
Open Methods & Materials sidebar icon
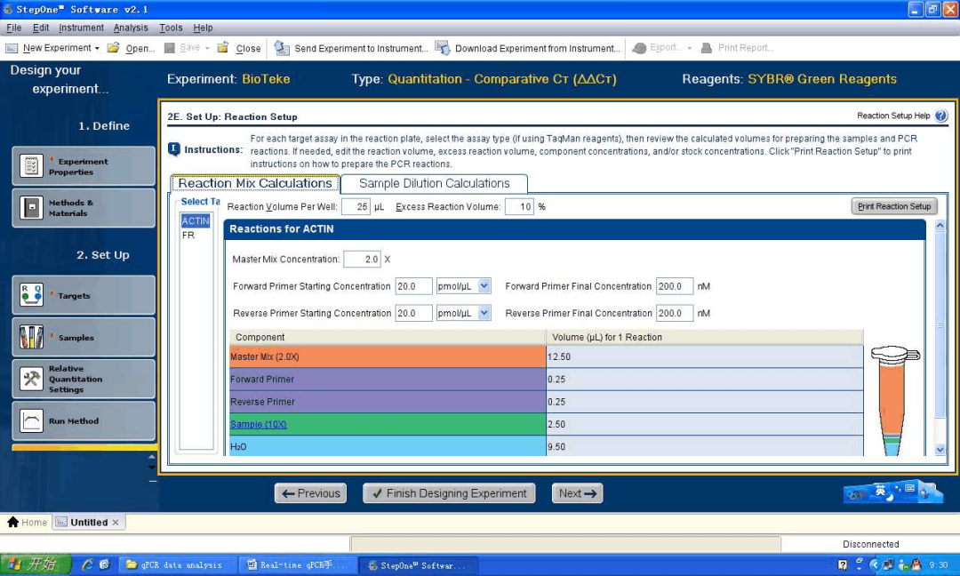(x=32, y=208)
